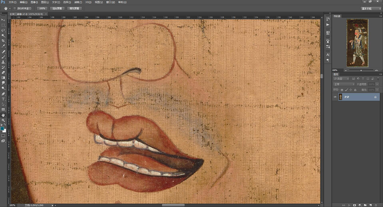Viewport: 383px width, 207px height.
Task: Open the layer blend mode 正常 dropdown
Action: [344, 84]
